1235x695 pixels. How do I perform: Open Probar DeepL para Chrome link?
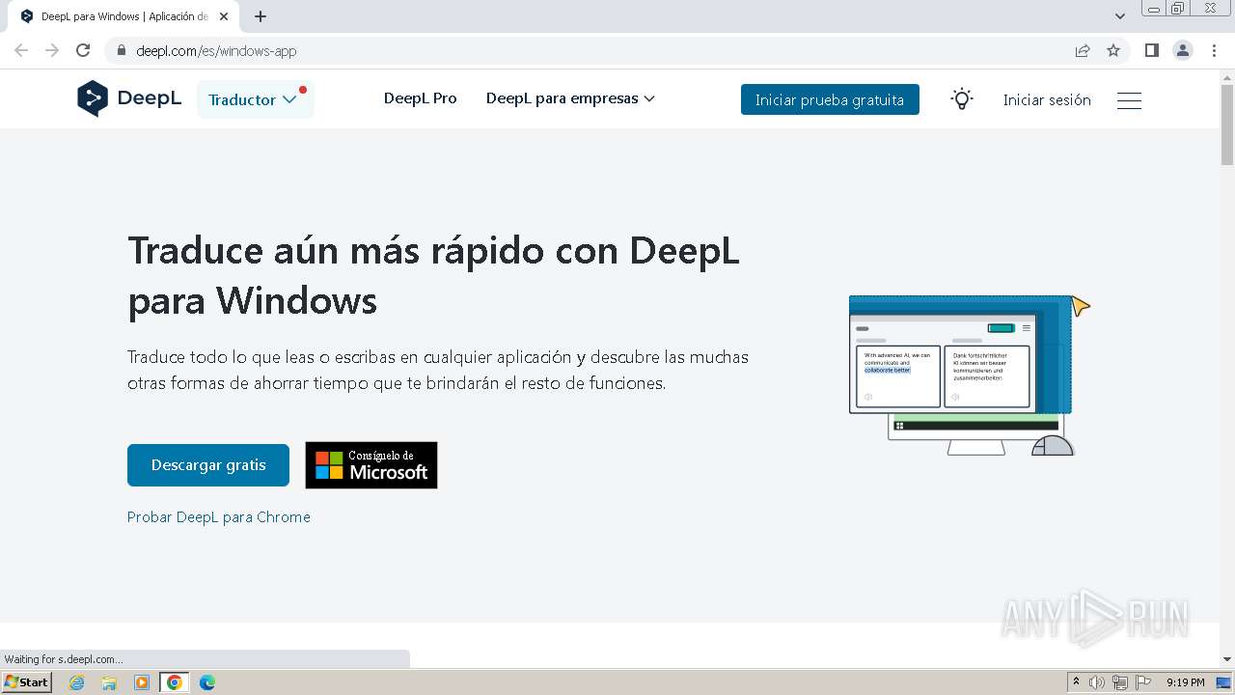click(x=219, y=517)
